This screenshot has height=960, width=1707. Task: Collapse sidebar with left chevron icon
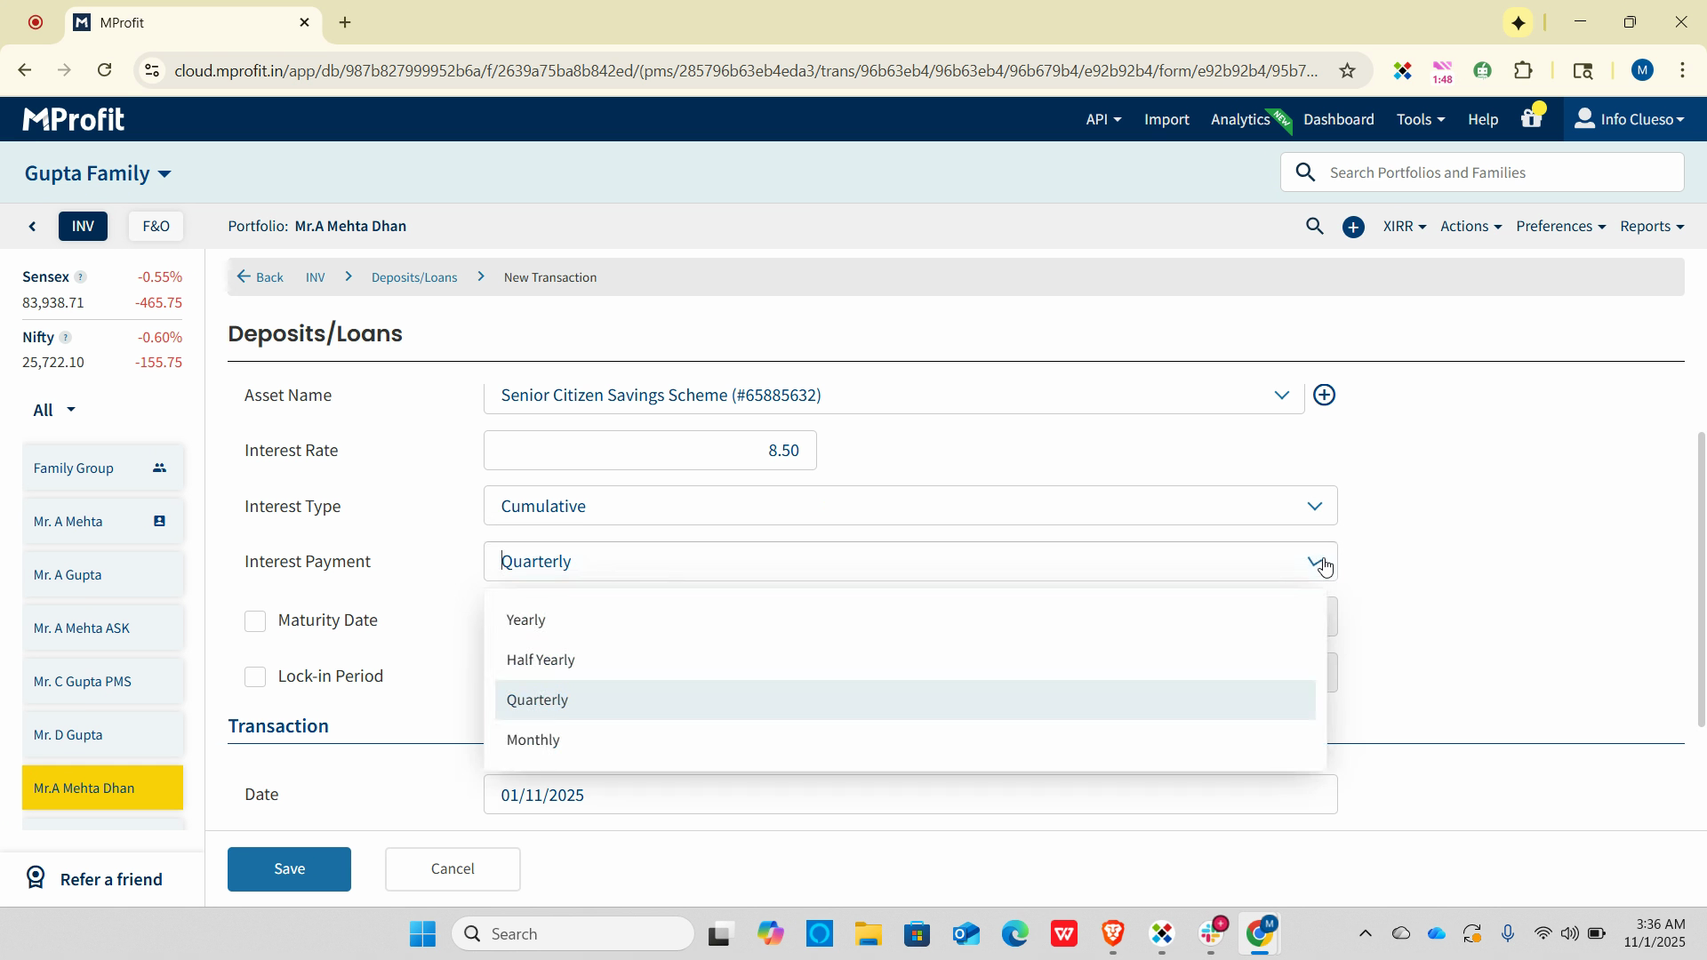pos(33,227)
